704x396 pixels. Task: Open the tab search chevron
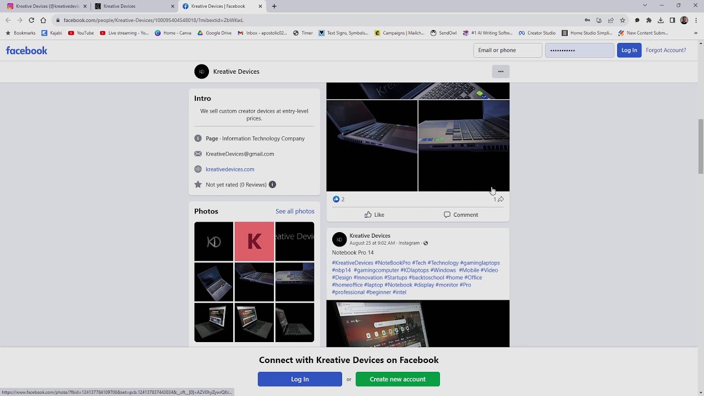pyautogui.click(x=645, y=5)
